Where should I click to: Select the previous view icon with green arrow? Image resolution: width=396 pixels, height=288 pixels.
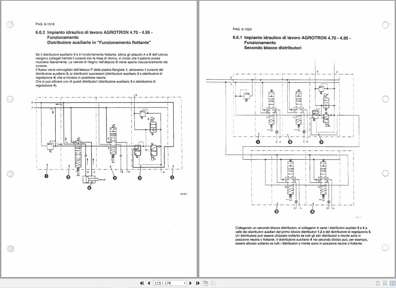pyautogui.click(x=206, y=283)
